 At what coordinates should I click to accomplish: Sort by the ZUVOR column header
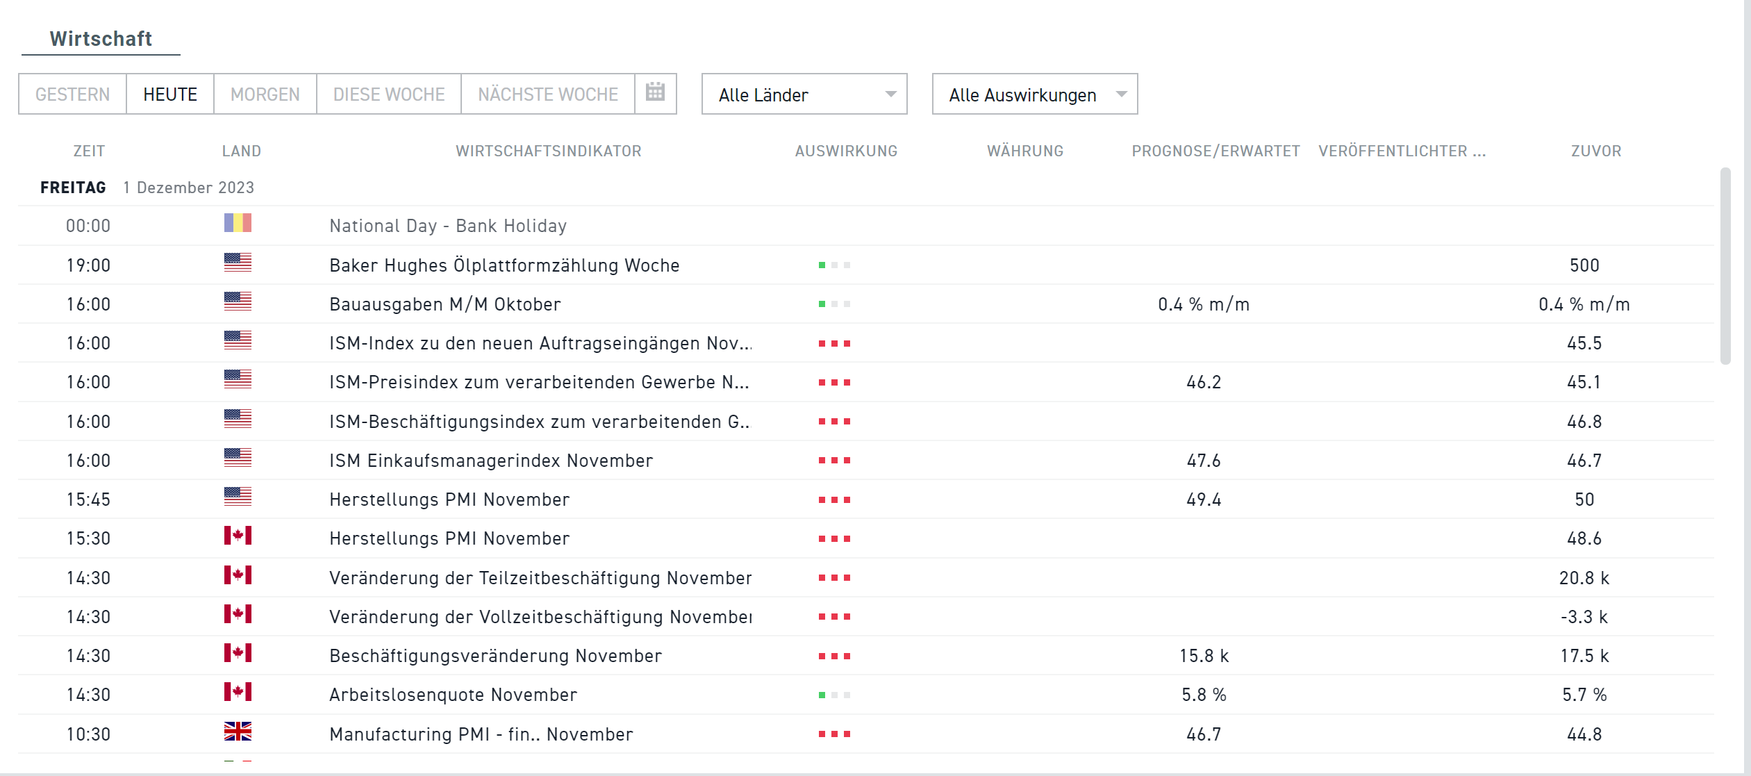pyautogui.click(x=1595, y=151)
